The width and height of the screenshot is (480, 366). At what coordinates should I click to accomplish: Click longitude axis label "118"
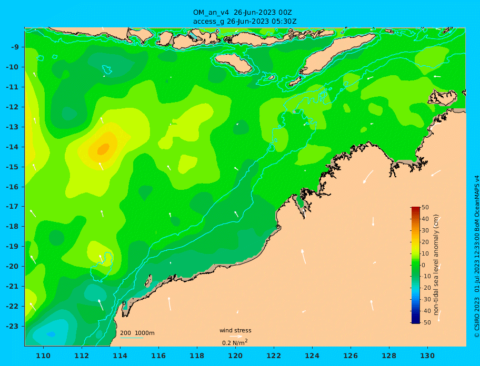pos(197,356)
